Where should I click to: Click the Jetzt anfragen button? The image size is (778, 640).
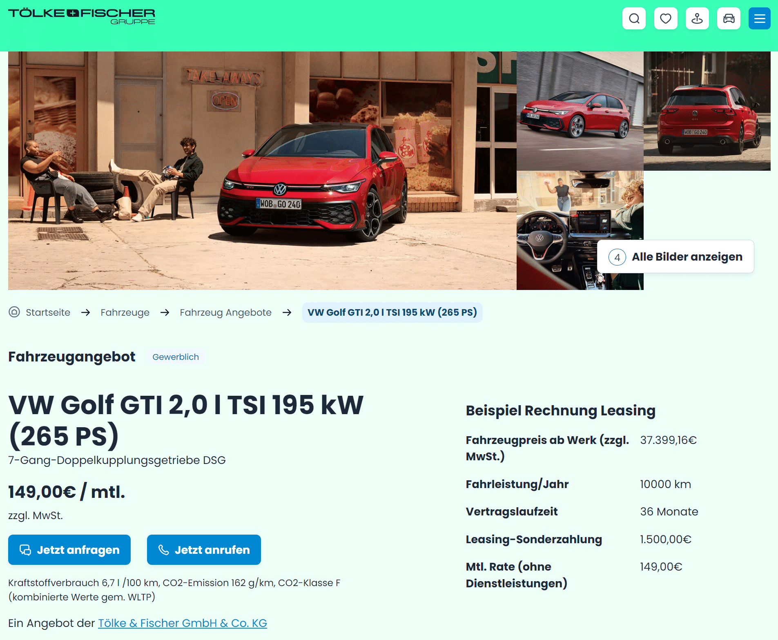69,550
